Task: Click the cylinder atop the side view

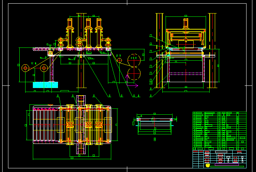Action: pyautogui.click(x=186, y=24)
